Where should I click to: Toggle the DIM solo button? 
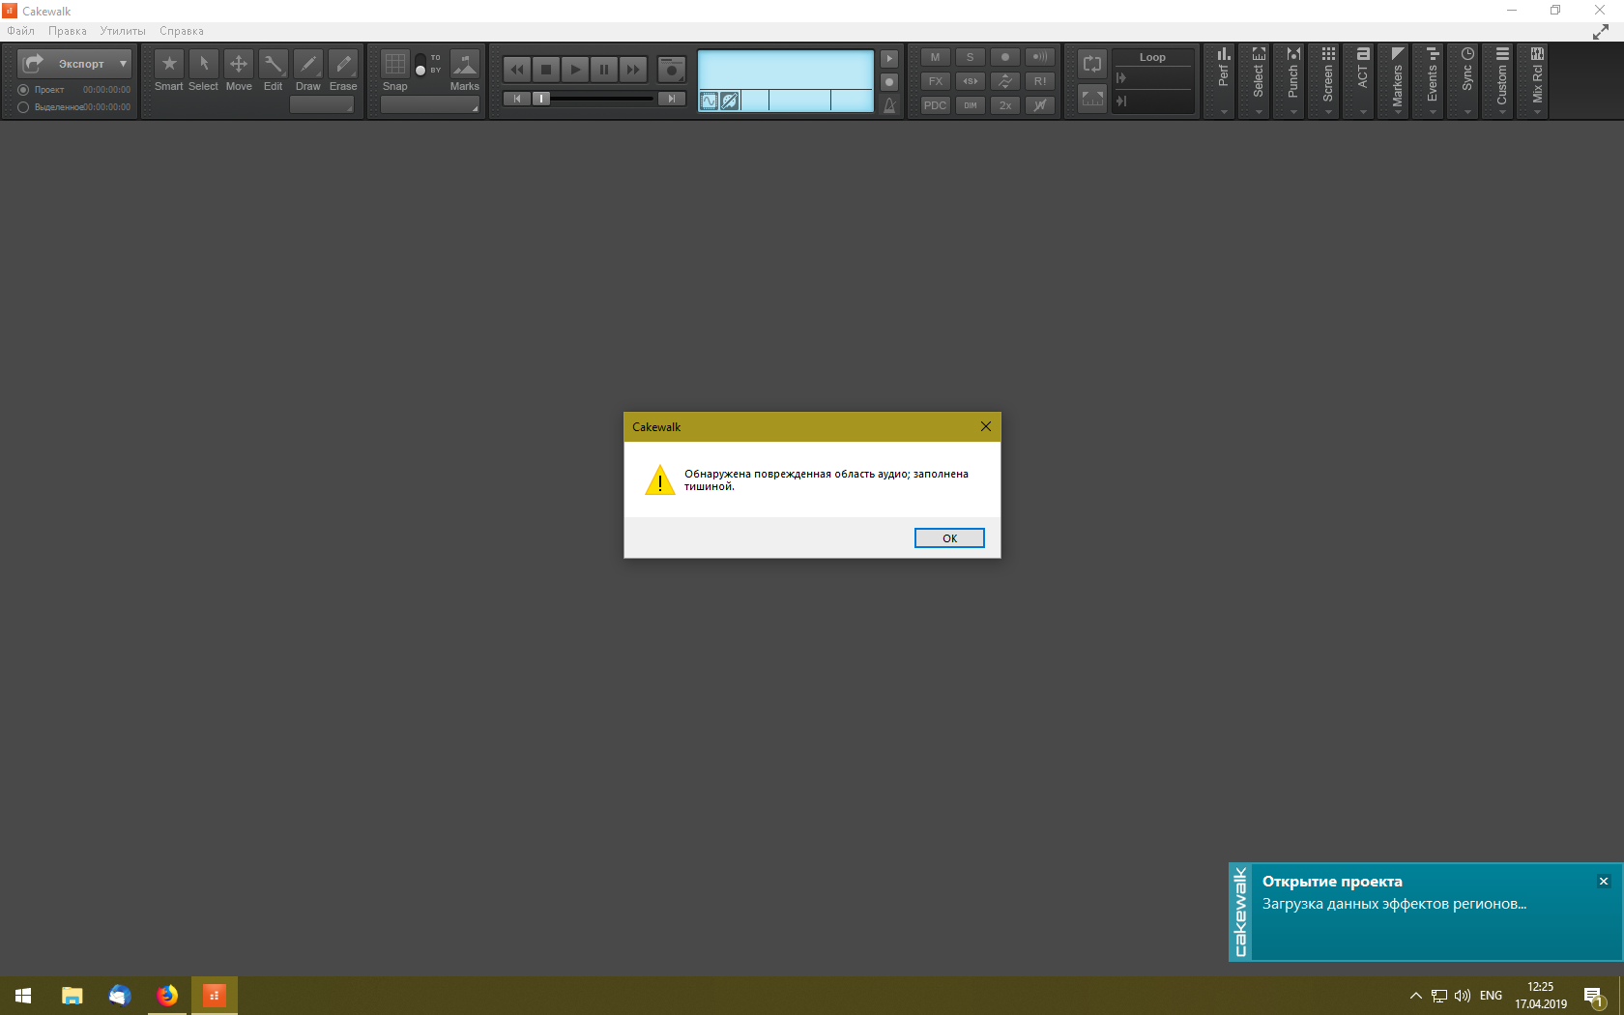pyautogui.click(x=971, y=105)
